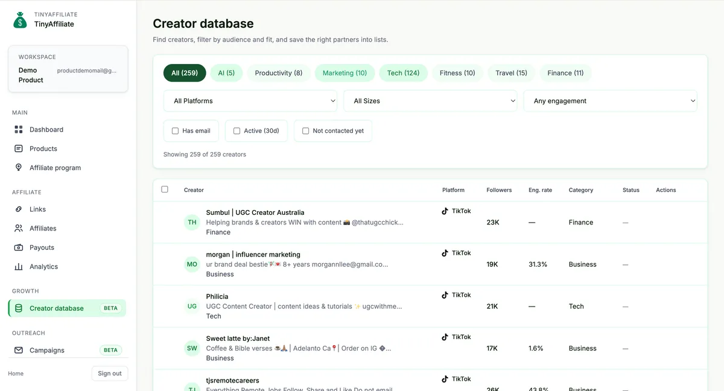Click the TinyAffiliate money bag logo

point(21,20)
